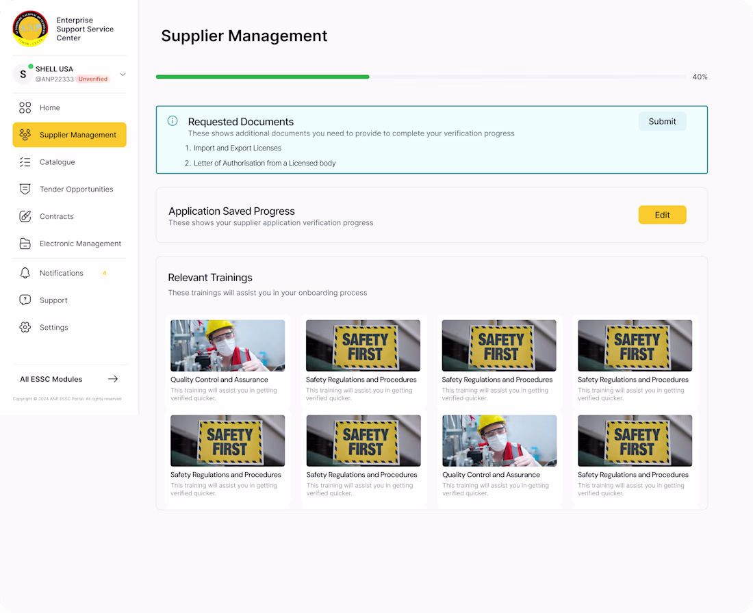This screenshot has width=753, height=613.
Task: Click the yellow Edit button
Action: pos(662,215)
